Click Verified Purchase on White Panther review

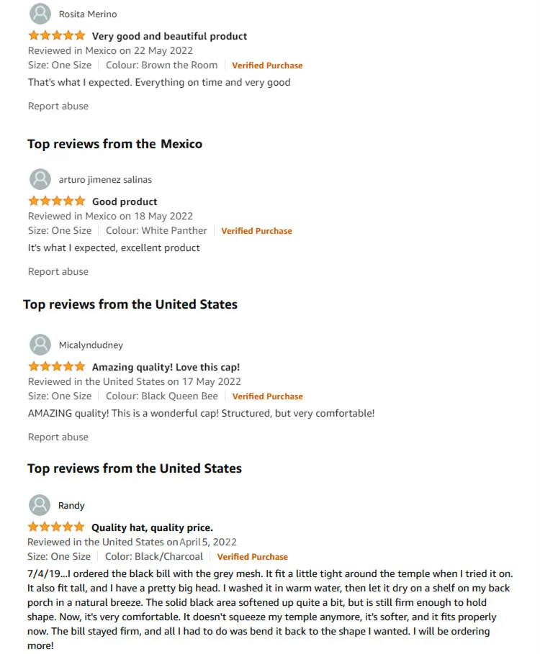coord(256,231)
